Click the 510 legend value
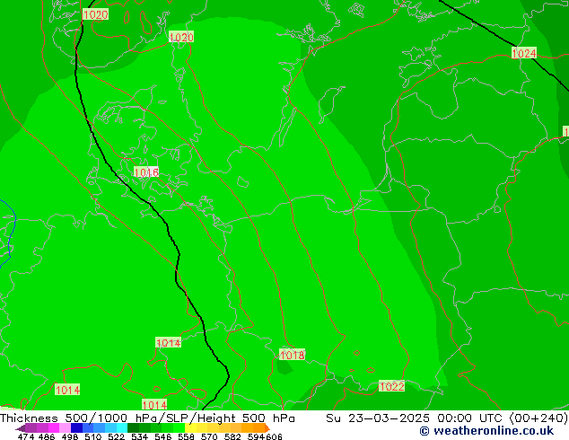The width and height of the screenshot is (569, 440). 93,436
